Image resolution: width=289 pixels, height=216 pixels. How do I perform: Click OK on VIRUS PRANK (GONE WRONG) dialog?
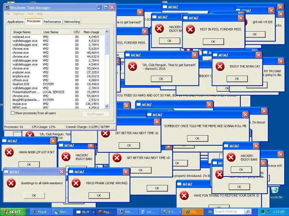coord(99,195)
